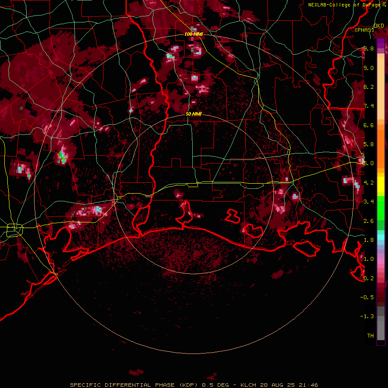Click the 9.0 scale label
The height and width of the screenshot is (388, 388).
(x=369, y=68)
